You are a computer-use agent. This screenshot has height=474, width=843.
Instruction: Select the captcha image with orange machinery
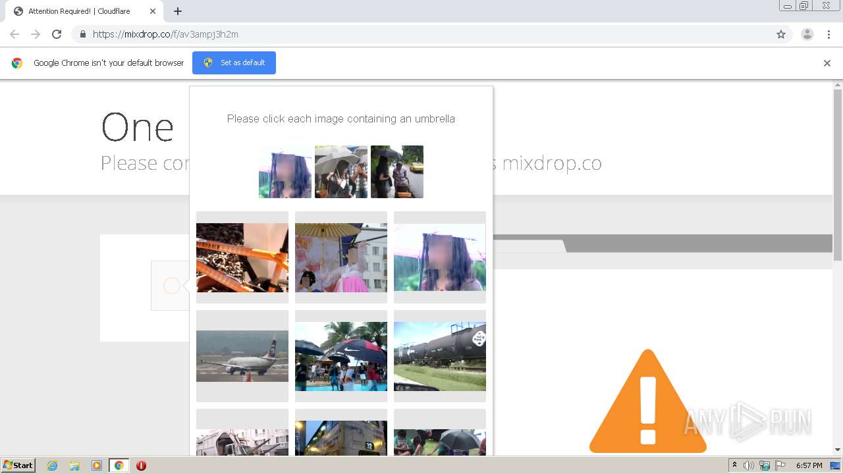[242, 257]
